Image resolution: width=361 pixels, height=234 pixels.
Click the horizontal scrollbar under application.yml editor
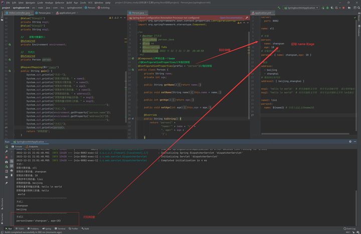[305, 134]
